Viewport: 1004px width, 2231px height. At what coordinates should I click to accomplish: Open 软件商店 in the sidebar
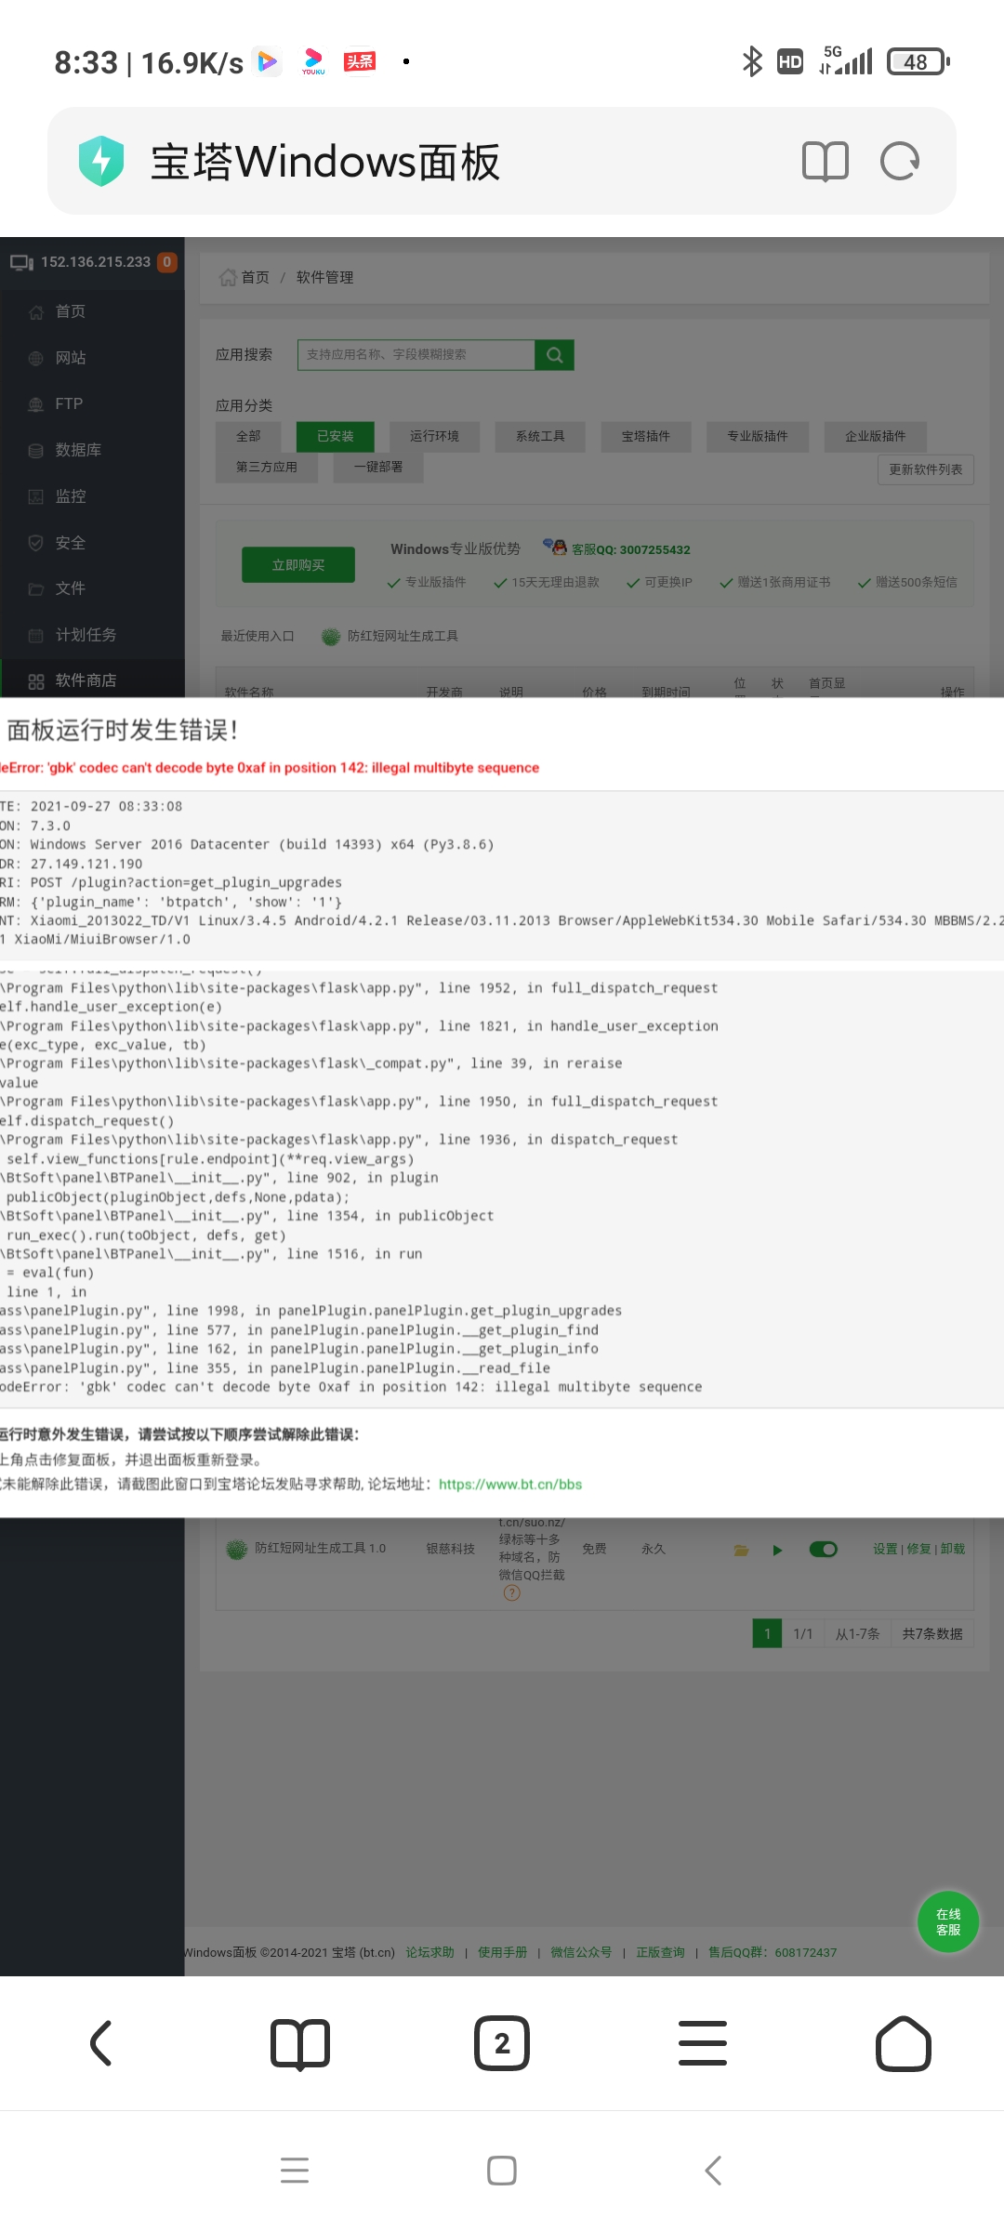86,680
